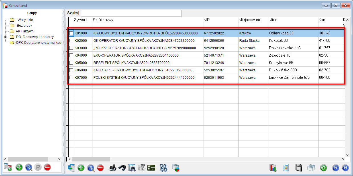Click the Miejscowość column header

point(250,20)
